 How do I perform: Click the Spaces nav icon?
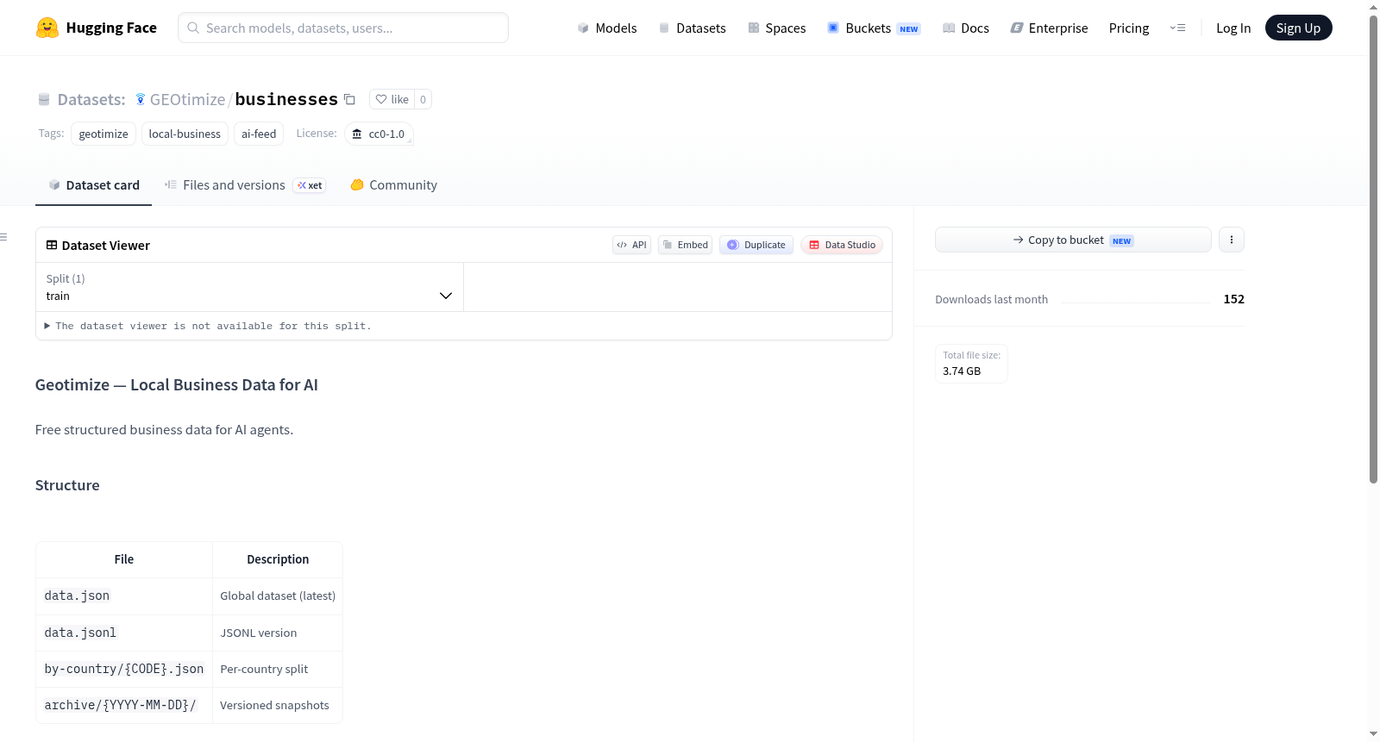point(754,28)
